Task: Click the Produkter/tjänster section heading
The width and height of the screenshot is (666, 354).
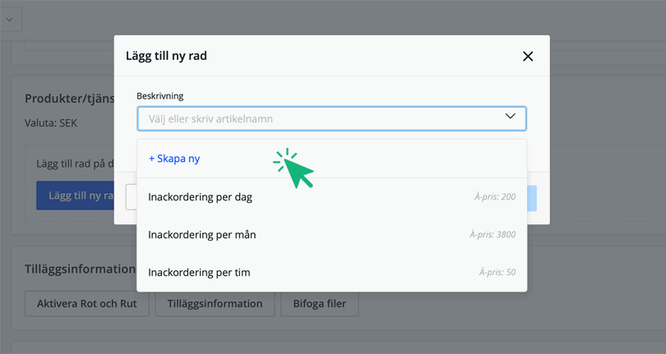Action: click(68, 99)
